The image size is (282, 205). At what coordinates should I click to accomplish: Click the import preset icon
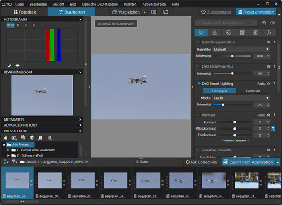[41, 138]
